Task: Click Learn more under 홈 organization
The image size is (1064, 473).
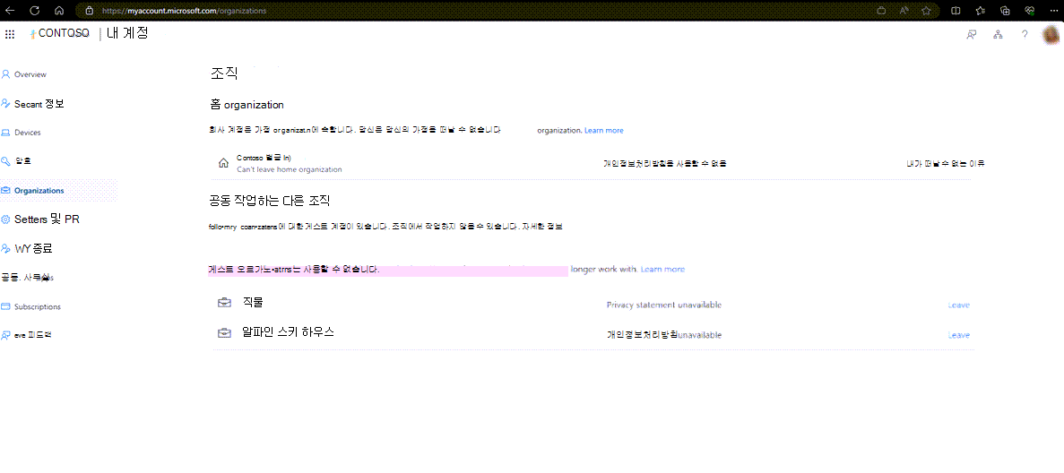Action: pos(604,130)
